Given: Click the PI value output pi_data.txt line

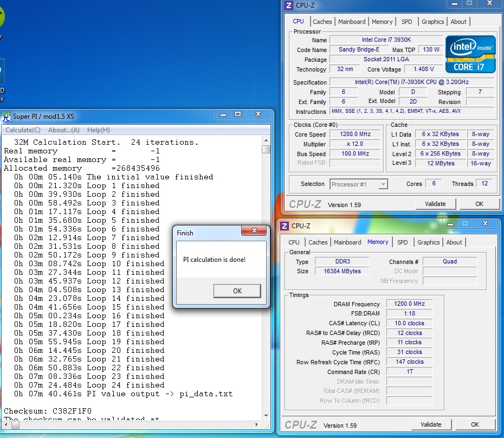Looking at the screenshot, I should tap(123, 394).
